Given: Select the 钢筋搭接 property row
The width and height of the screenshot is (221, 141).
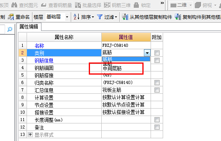Looking at the screenshot, I should pos(64,75).
